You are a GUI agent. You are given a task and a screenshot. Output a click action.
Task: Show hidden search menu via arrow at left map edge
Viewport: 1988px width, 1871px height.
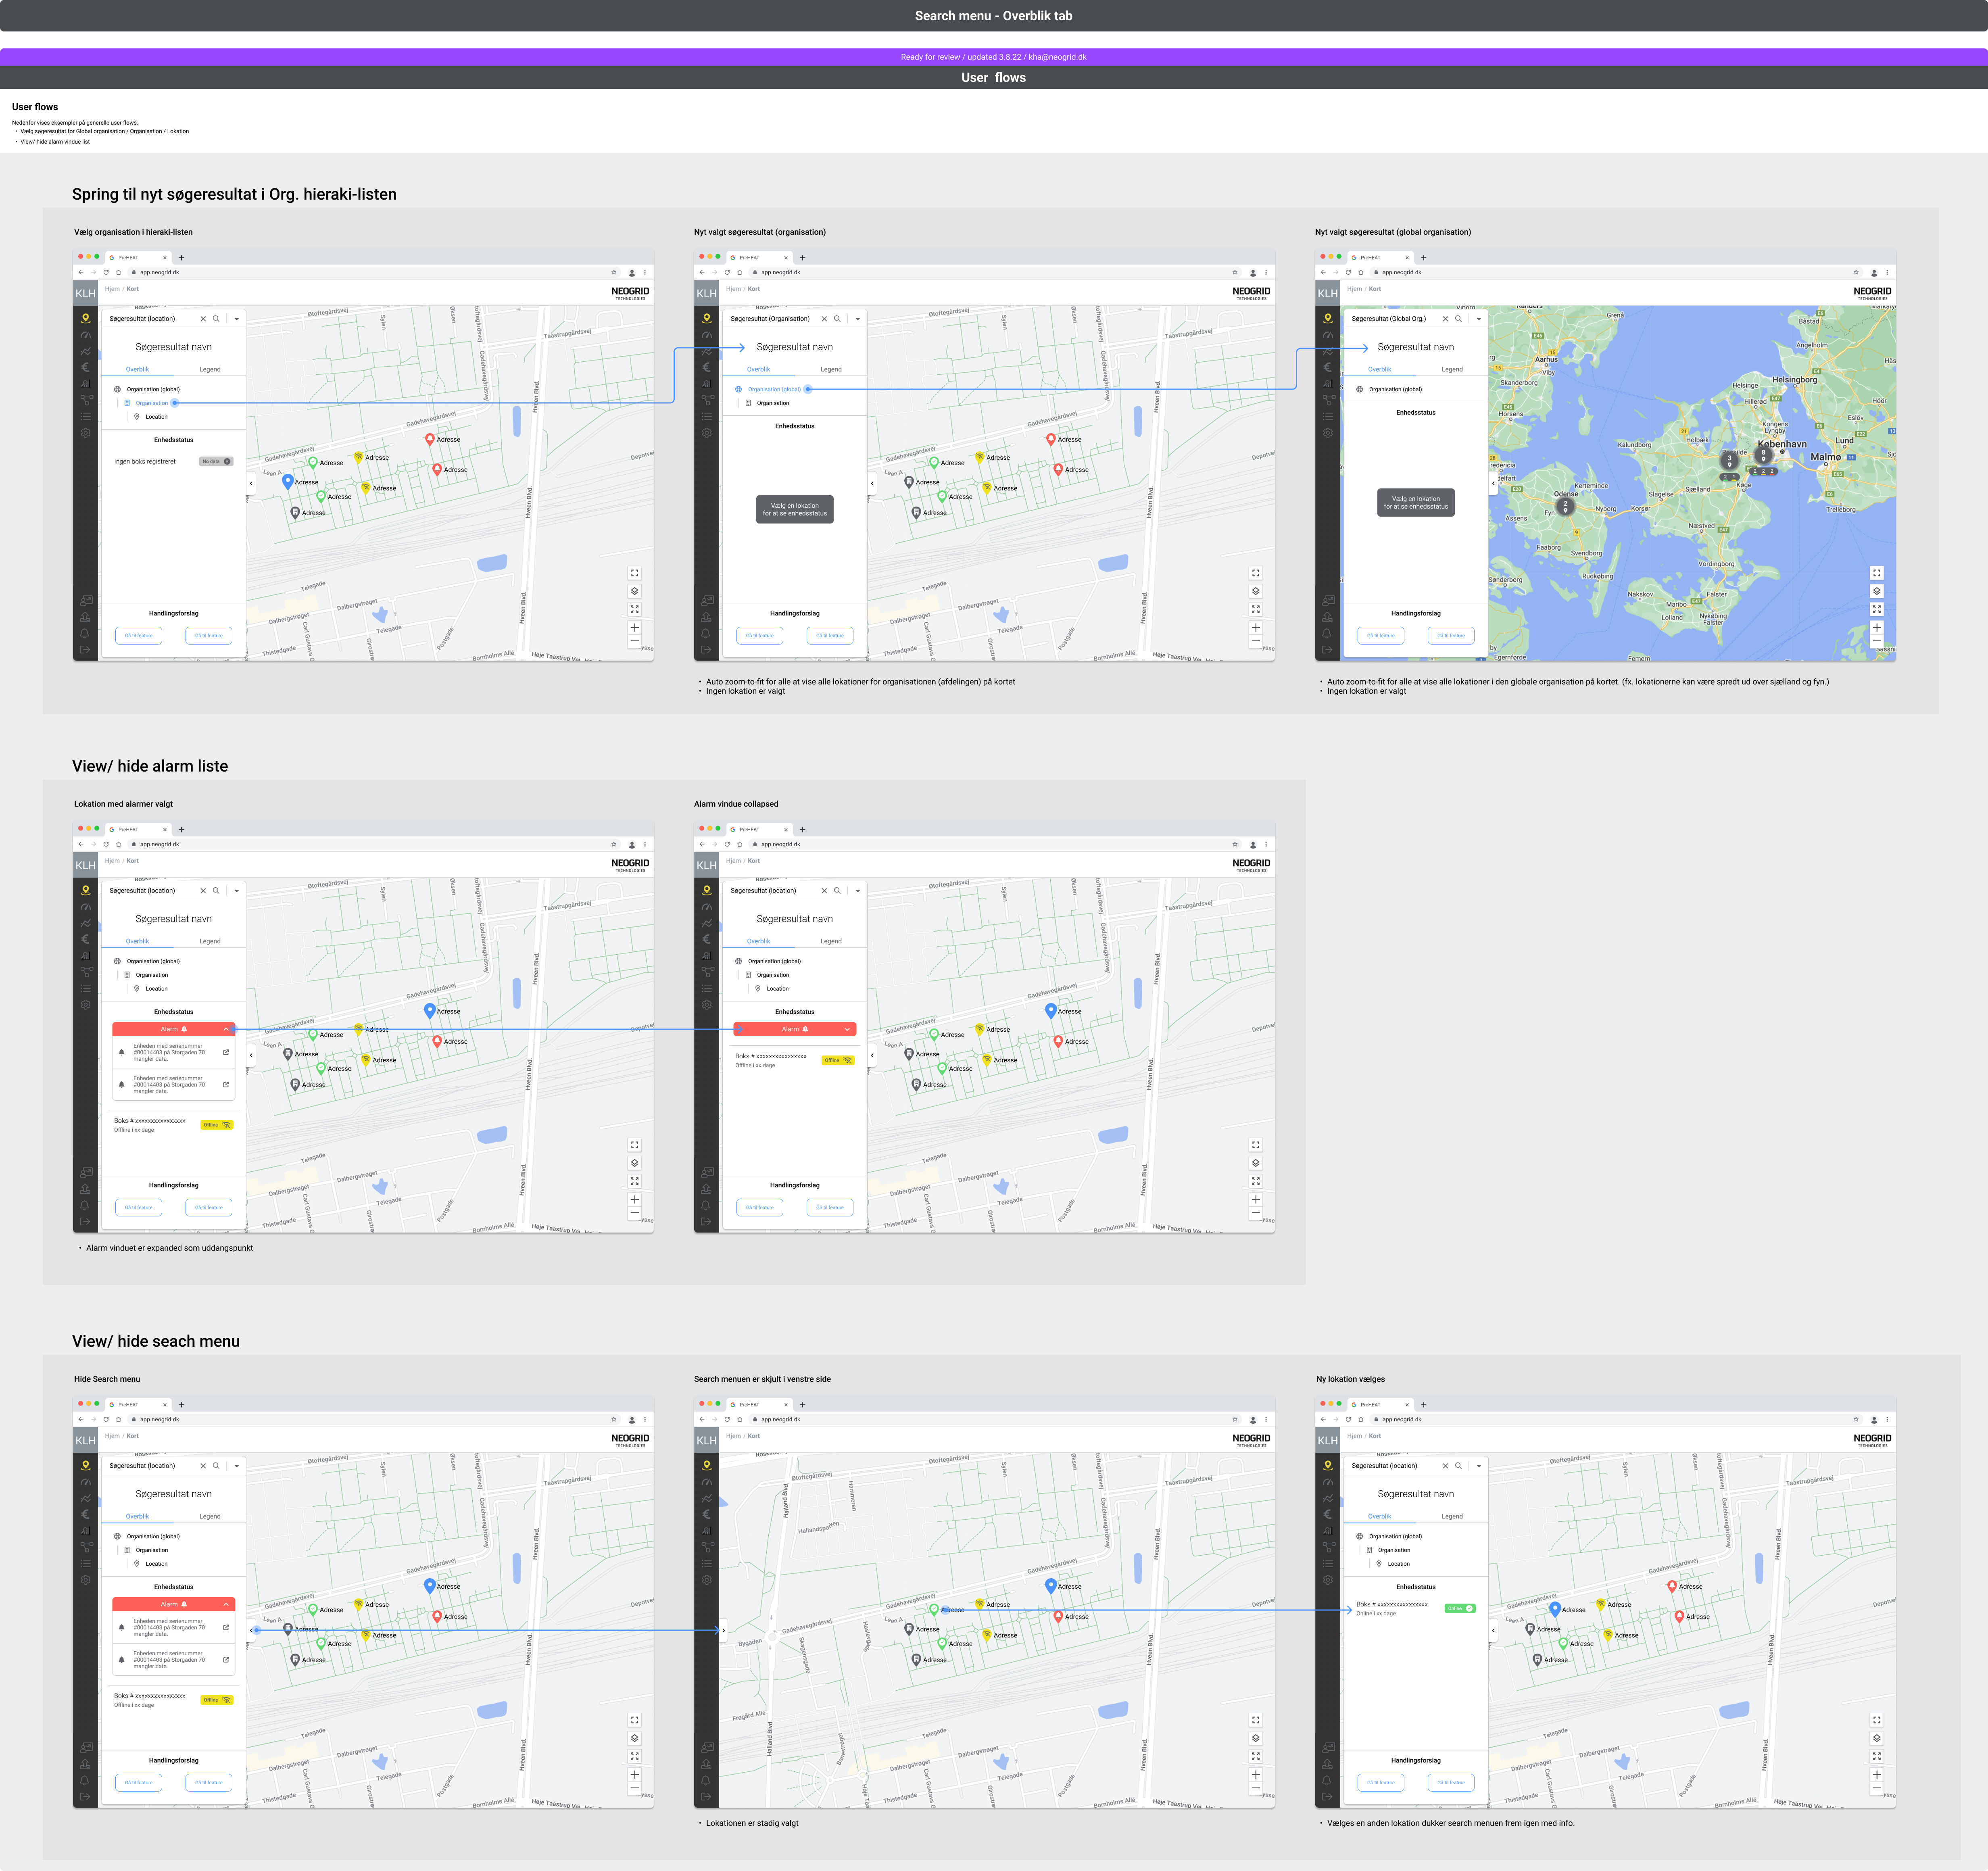[724, 1630]
